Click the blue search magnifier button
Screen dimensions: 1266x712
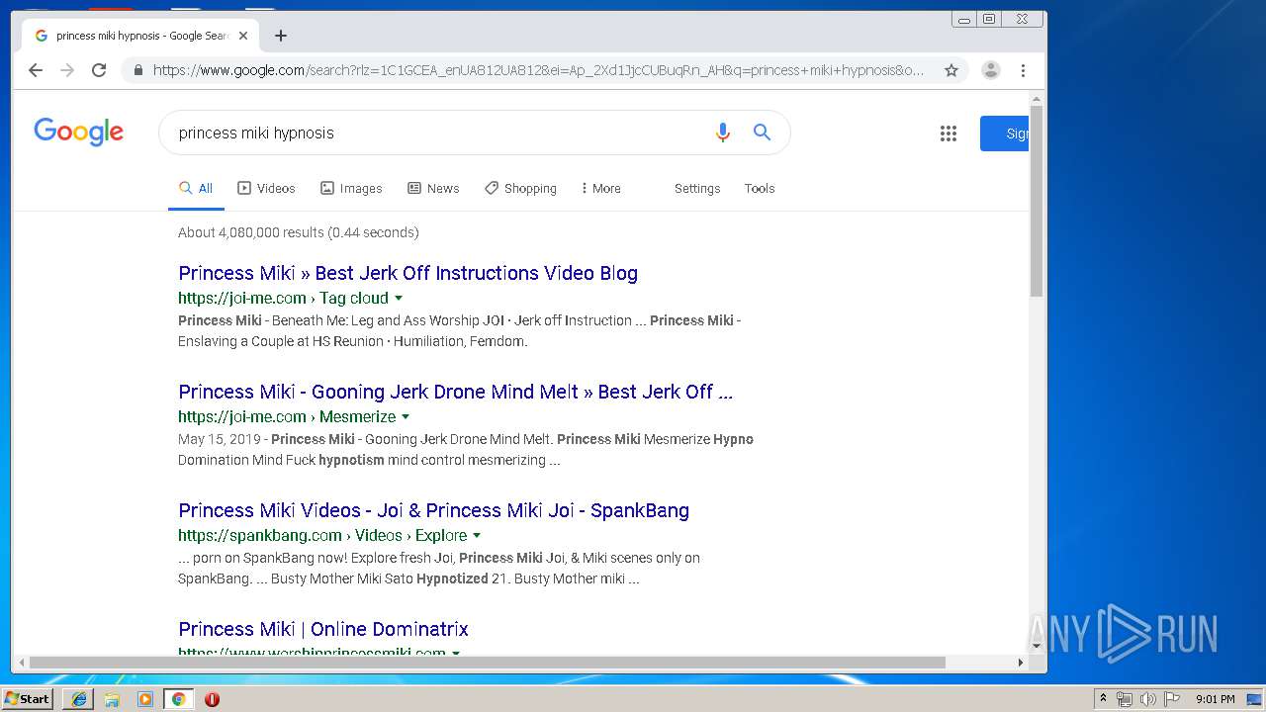coord(762,133)
